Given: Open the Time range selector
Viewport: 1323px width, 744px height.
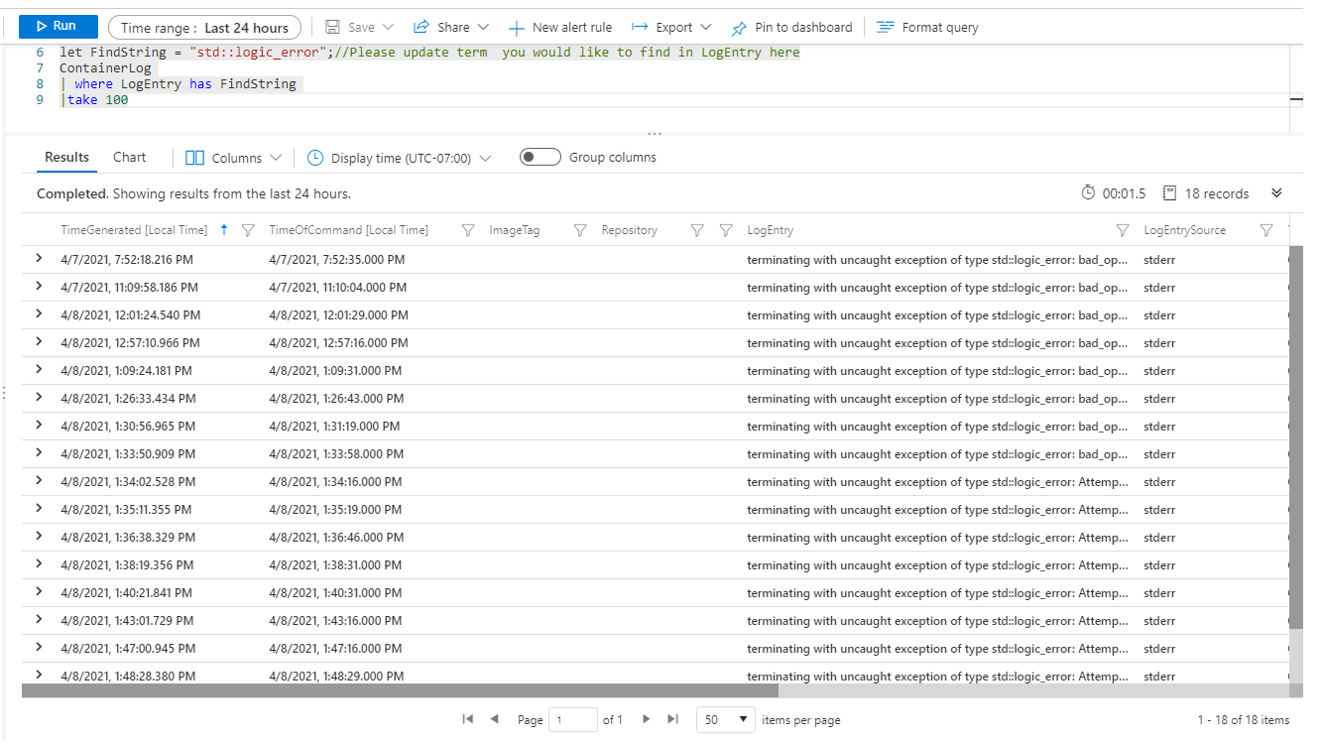Looking at the screenshot, I should [x=204, y=28].
